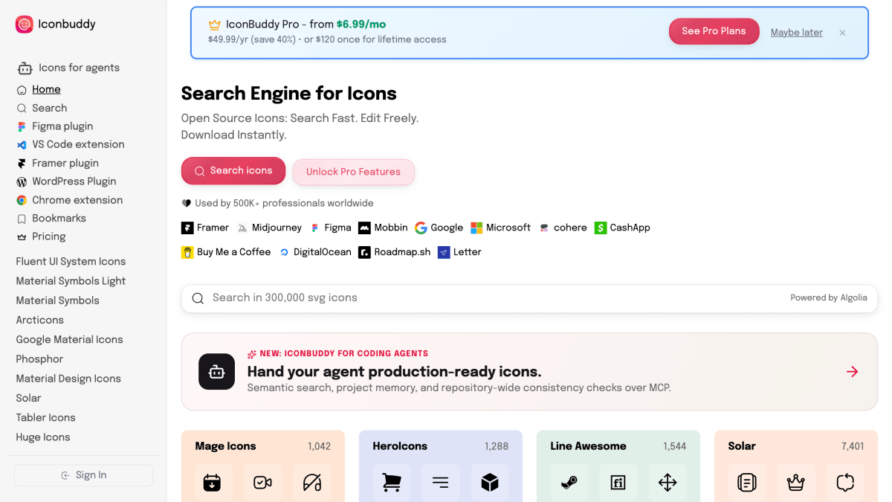Image resolution: width=892 pixels, height=502 pixels.
Task: Open the Line Awesome card title
Action: click(x=588, y=446)
